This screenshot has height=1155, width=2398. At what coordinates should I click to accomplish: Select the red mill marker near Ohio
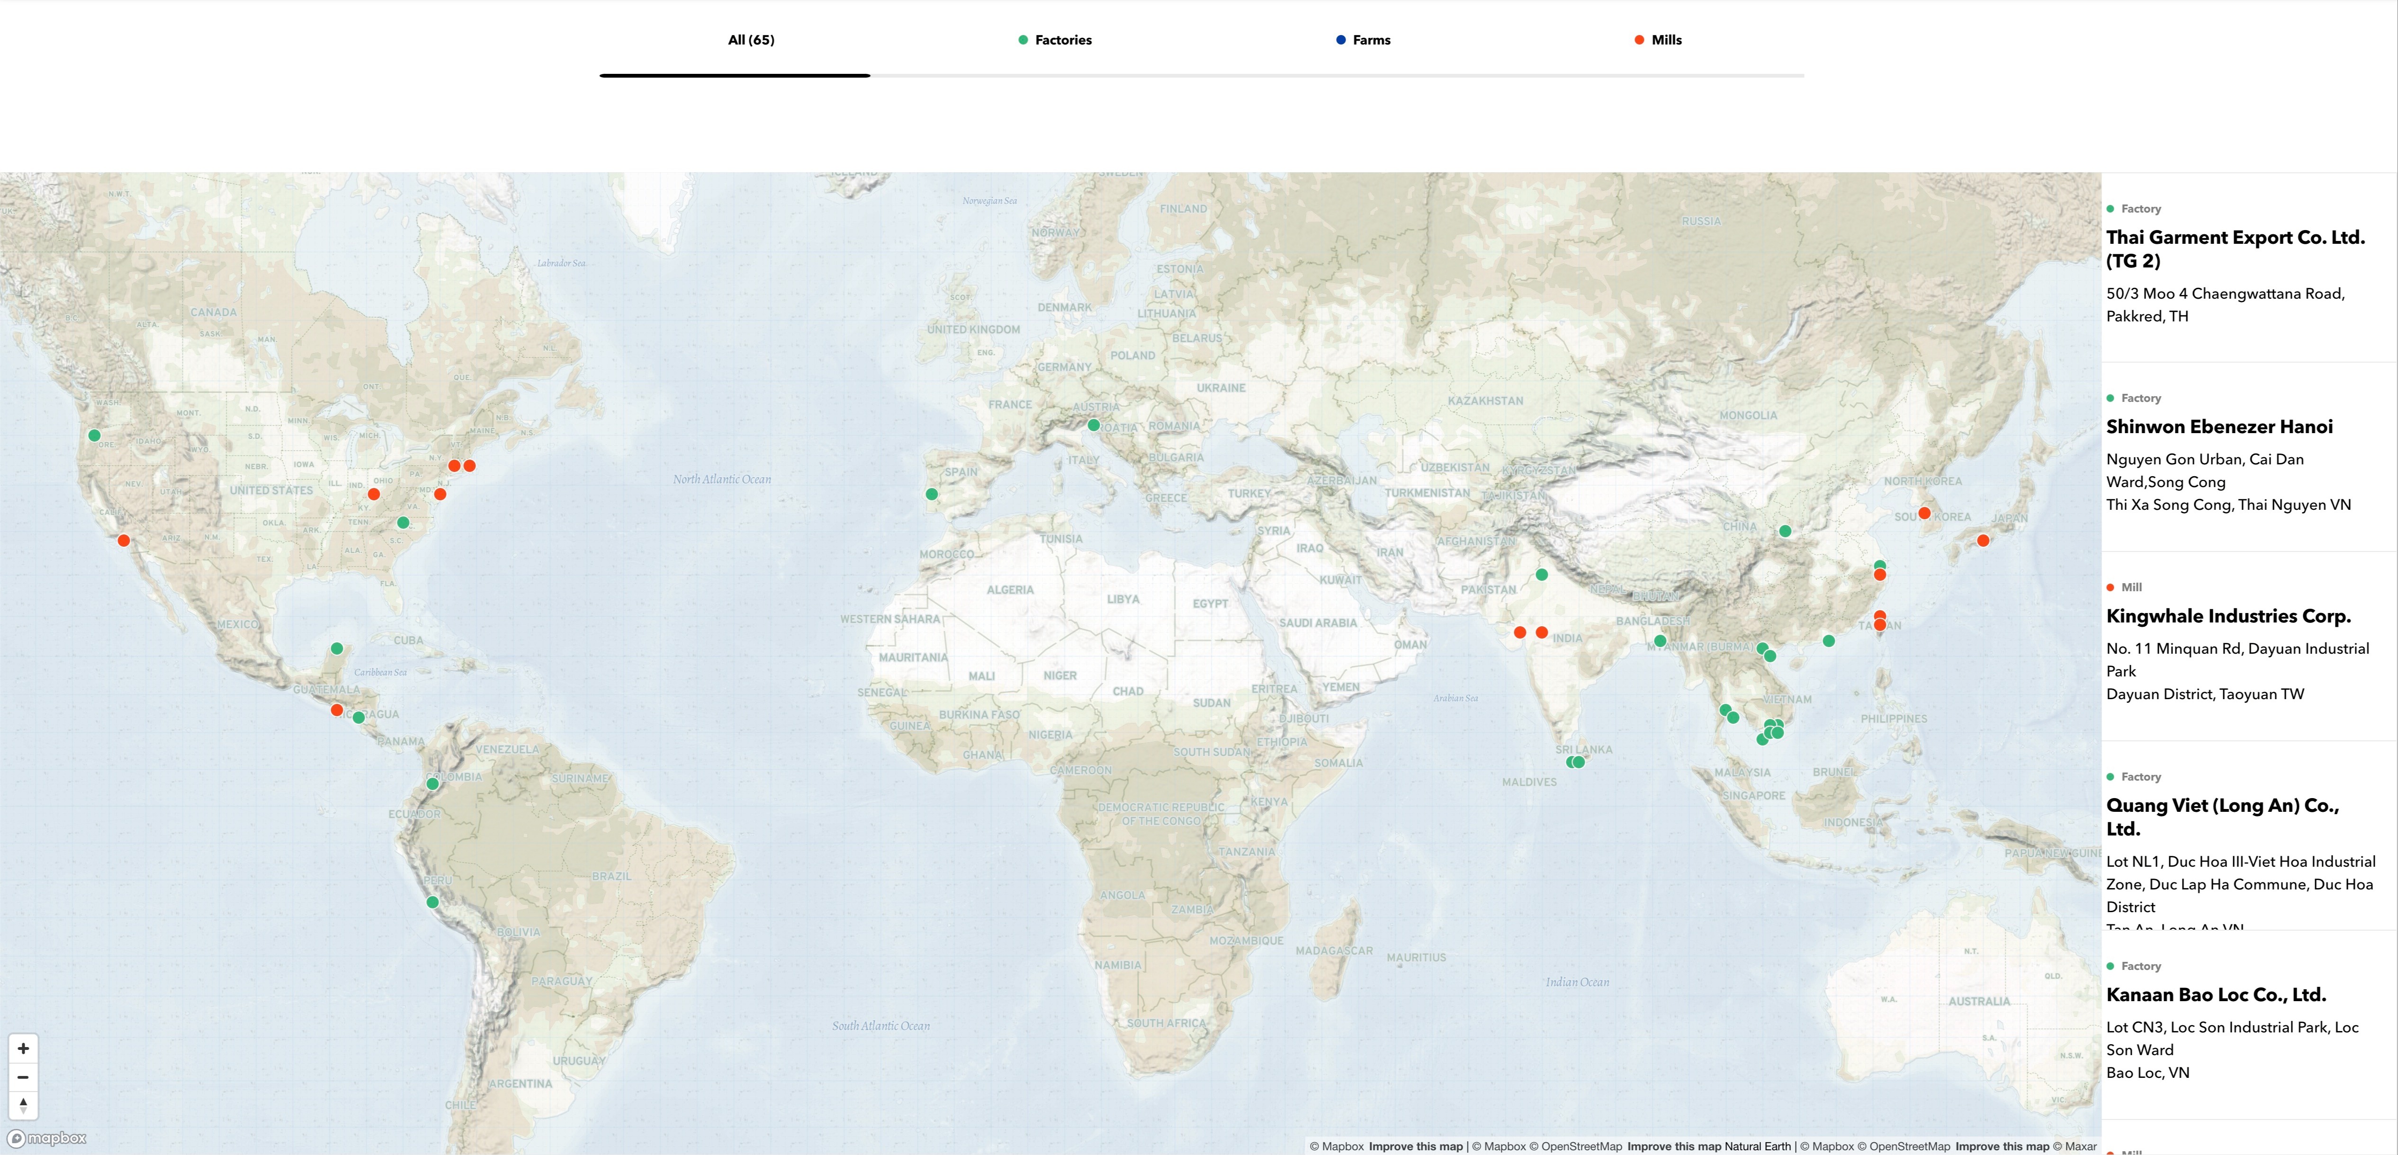(373, 494)
